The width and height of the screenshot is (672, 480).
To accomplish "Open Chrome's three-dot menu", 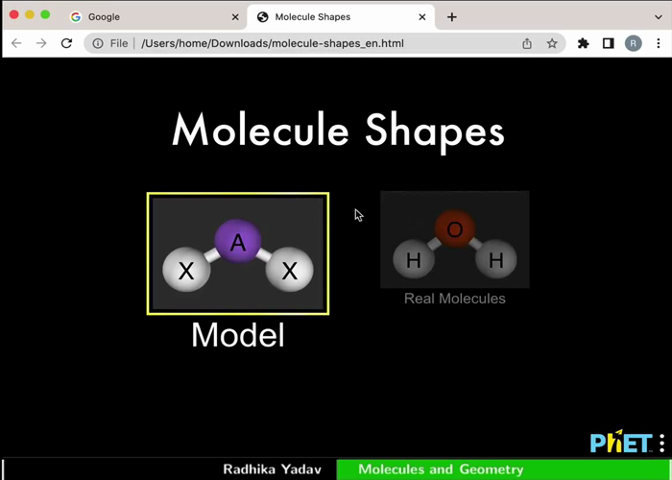I will [658, 43].
